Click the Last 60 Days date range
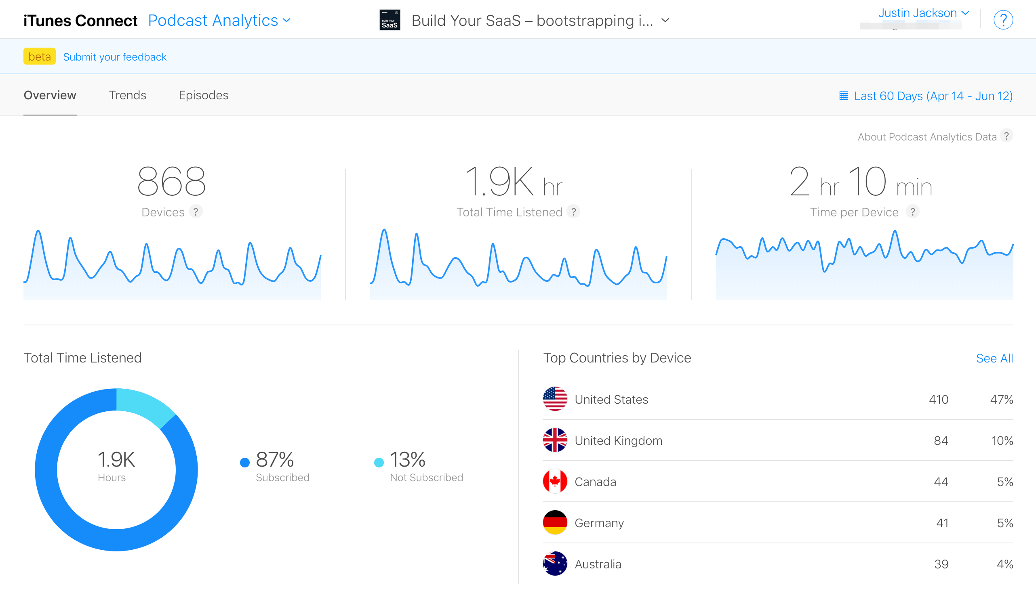This screenshot has width=1036, height=595. coord(933,96)
